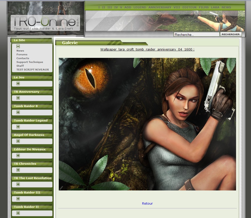Screen dimensions: 251x218
Task: Select the IV item in top navigation
Action: pos(116,7)
